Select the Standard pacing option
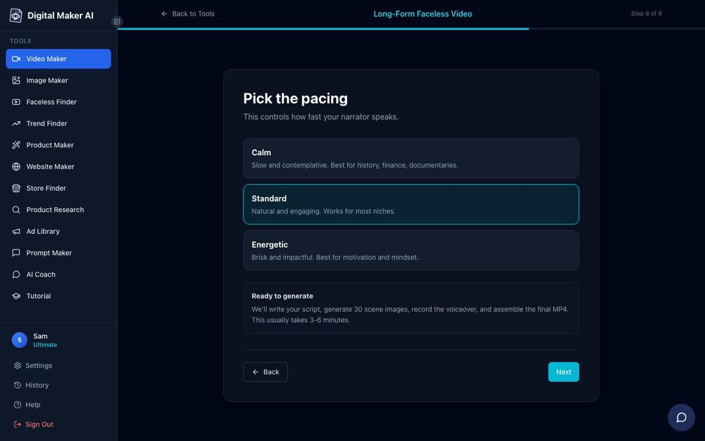 tap(411, 204)
